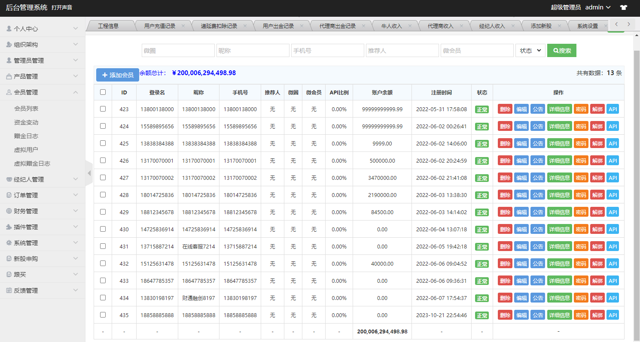Check the row for ID 434
The height and width of the screenshot is (342, 640).
(103, 298)
